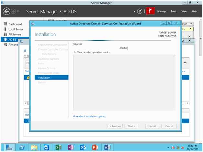
Task: Open Server Manager from the taskbar
Action: pyautogui.click(x=9, y=147)
